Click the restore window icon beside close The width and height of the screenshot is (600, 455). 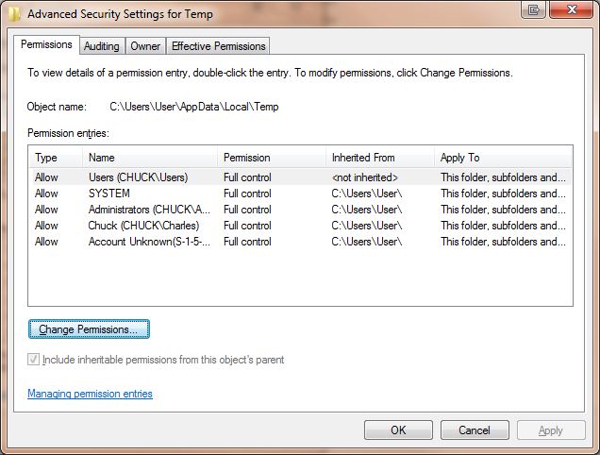[x=533, y=9]
